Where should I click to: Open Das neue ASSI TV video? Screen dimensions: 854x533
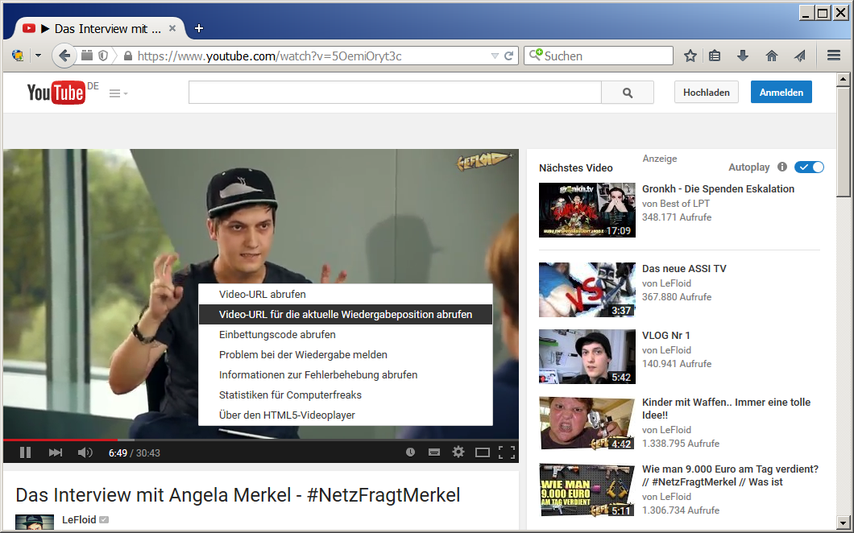click(684, 268)
